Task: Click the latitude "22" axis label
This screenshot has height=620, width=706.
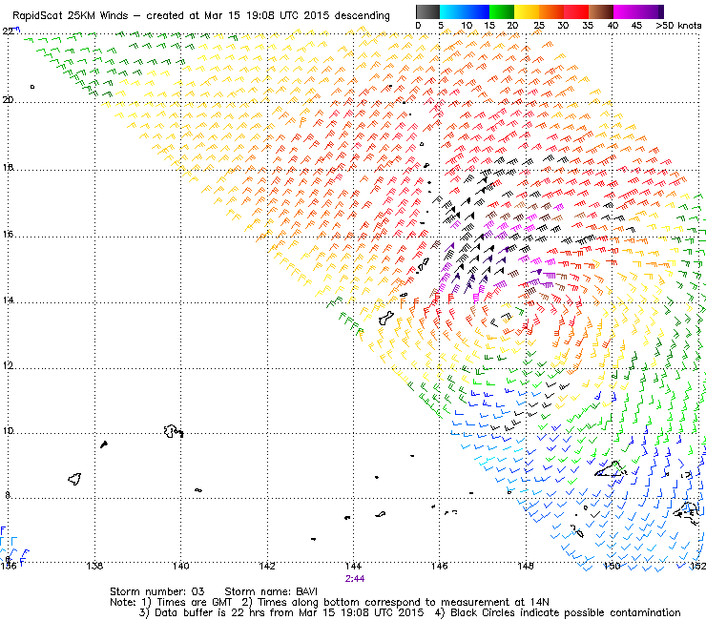Action: [8, 31]
